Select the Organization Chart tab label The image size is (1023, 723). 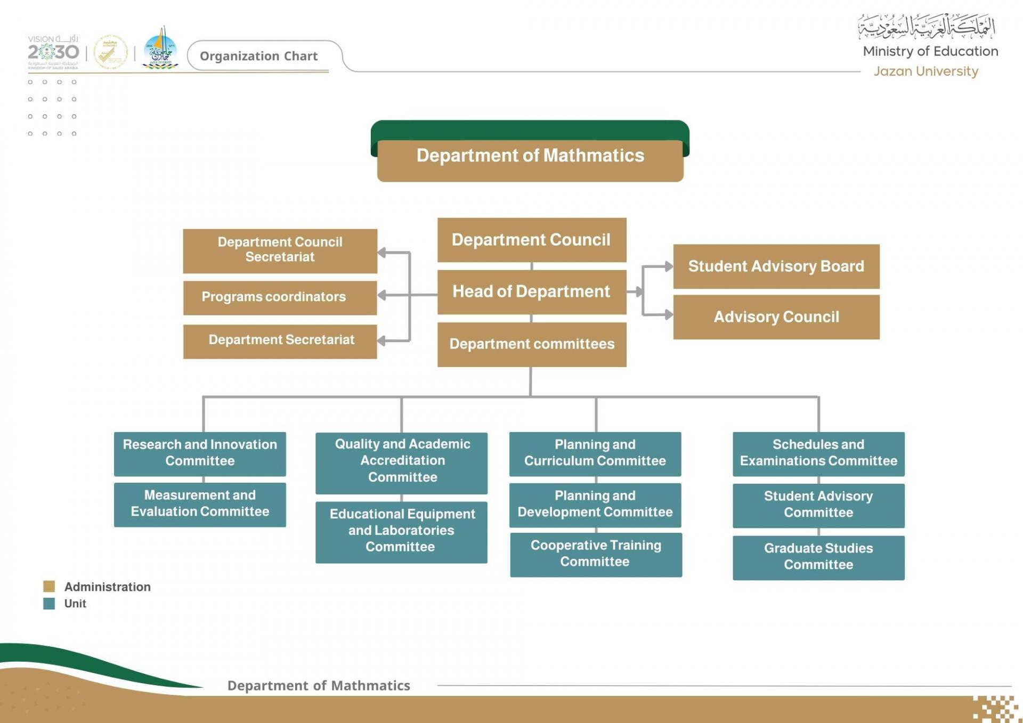click(258, 56)
